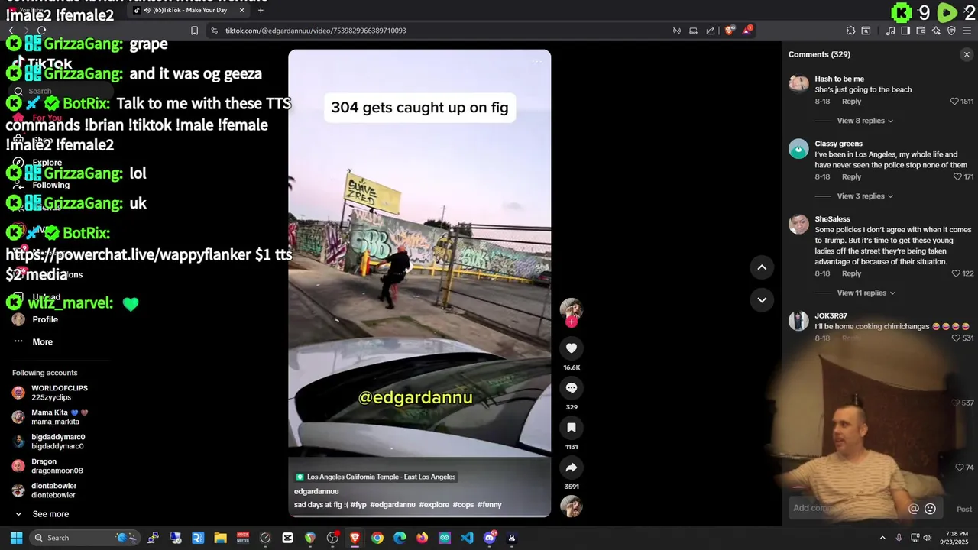Open More menu in TikTok sidebar
Image resolution: width=978 pixels, height=550 pixels.
click(34, 342)
